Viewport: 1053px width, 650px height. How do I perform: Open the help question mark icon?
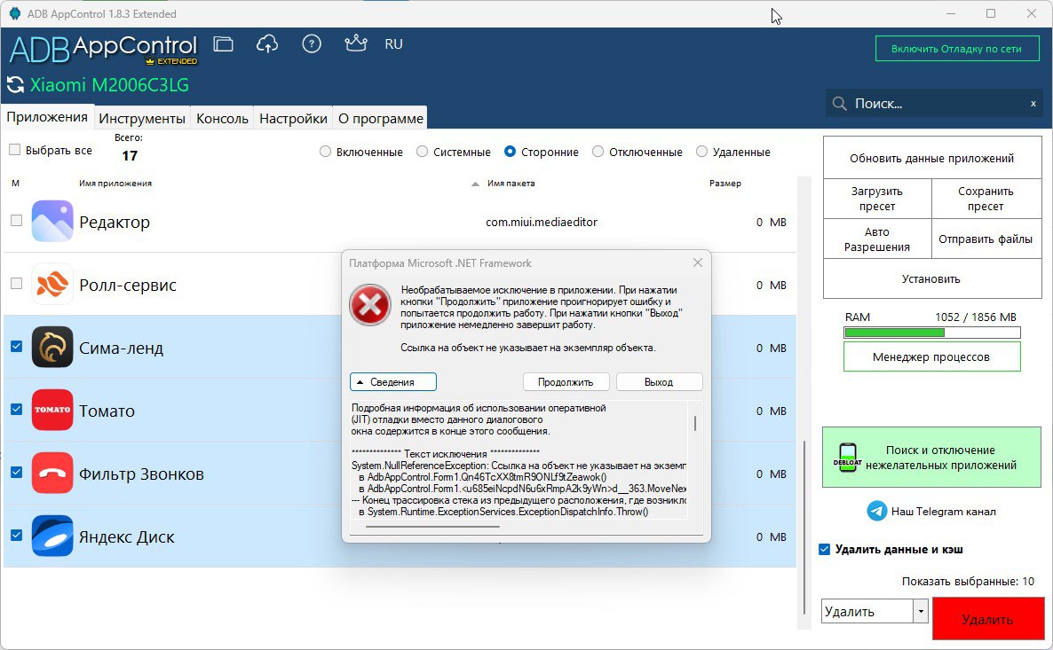pos(312,44)
